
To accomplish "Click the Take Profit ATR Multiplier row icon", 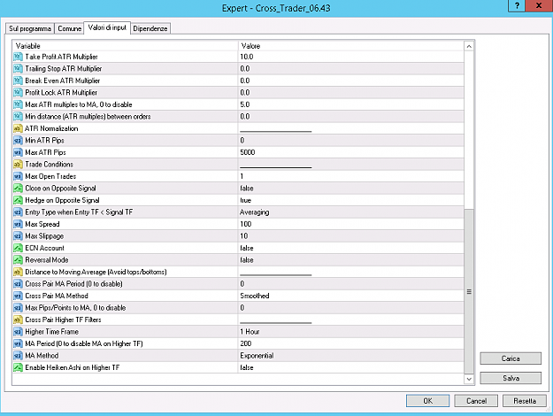I will pos(18,57).
